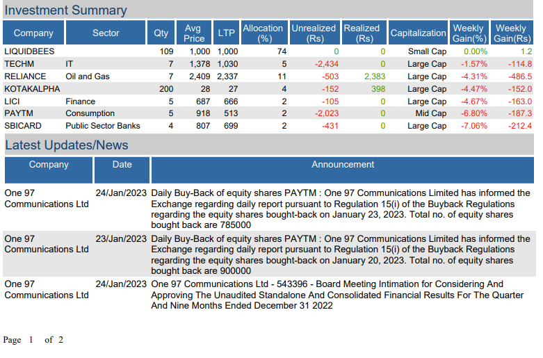
Task: Select the RELIANCE company name
Action: coord(25,76)
